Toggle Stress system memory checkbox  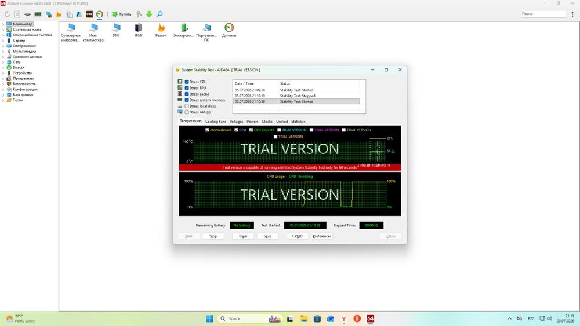187,100
